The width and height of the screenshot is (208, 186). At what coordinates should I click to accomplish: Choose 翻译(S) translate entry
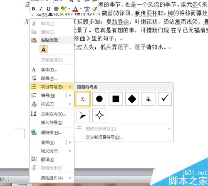pyautogui.click(x=47, y=159)
